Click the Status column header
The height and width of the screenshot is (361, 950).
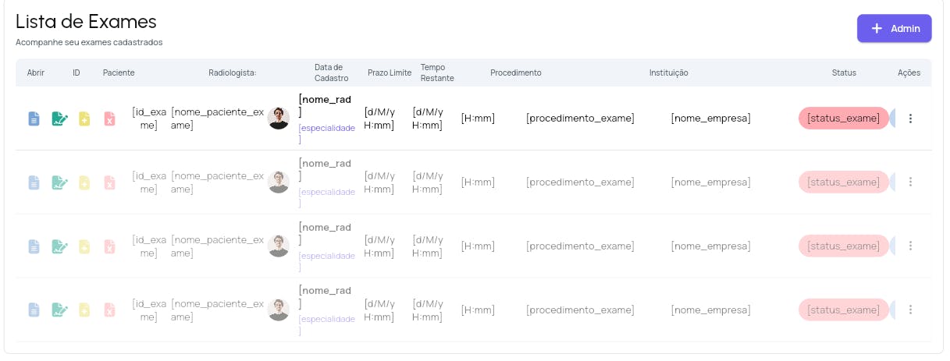(844, 73)
